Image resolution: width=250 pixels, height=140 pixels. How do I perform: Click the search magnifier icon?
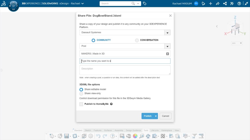coord(133,3)
